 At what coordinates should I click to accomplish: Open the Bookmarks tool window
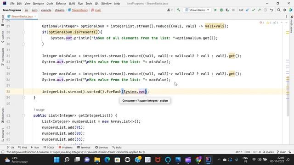3,115
